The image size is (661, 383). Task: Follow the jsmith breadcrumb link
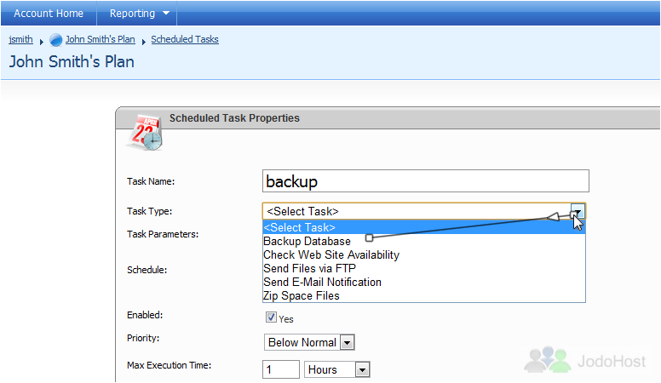tap(20, 39)
